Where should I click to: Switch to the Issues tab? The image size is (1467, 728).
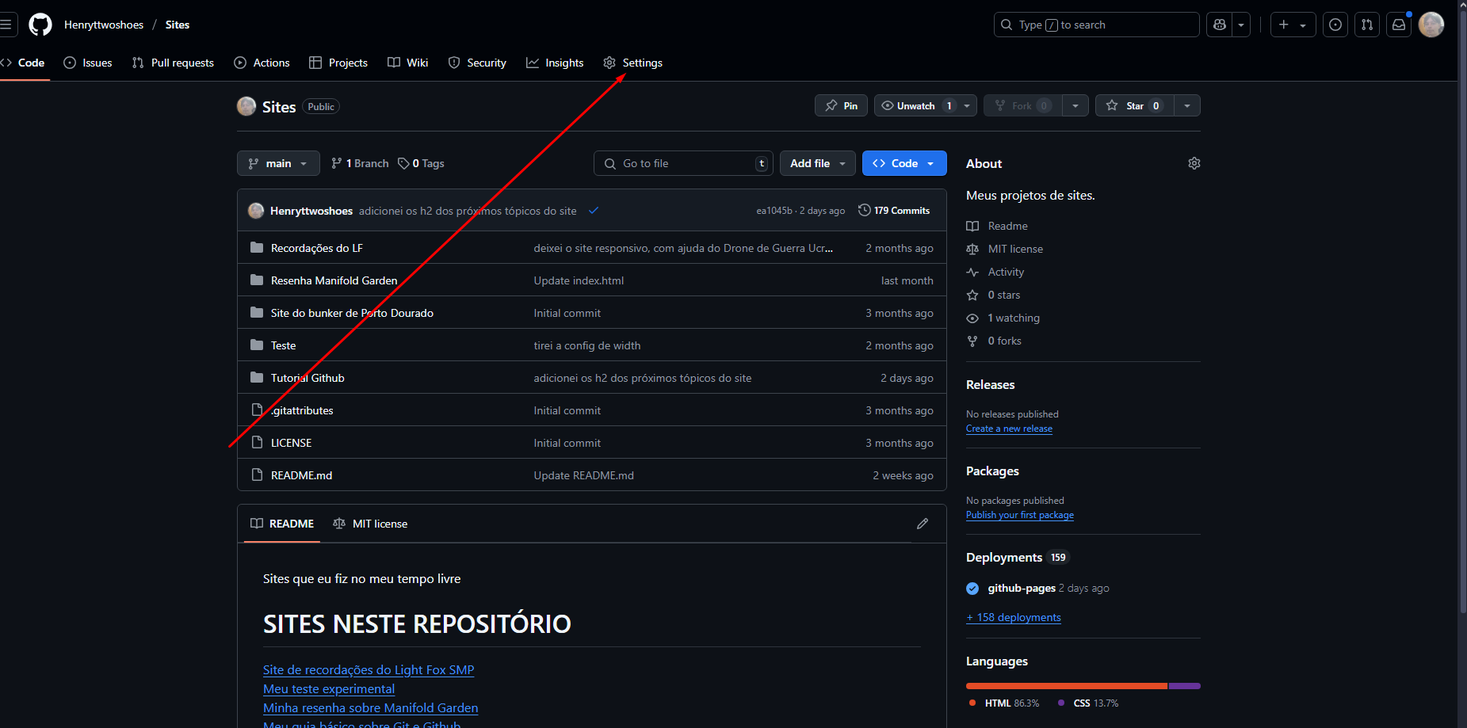pos(88,63)
